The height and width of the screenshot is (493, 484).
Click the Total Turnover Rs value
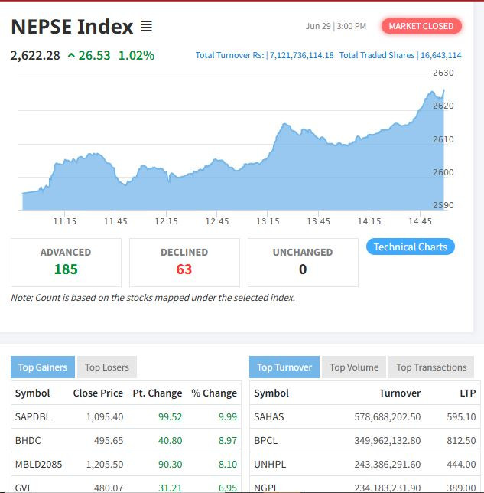[x=301, y=56]
